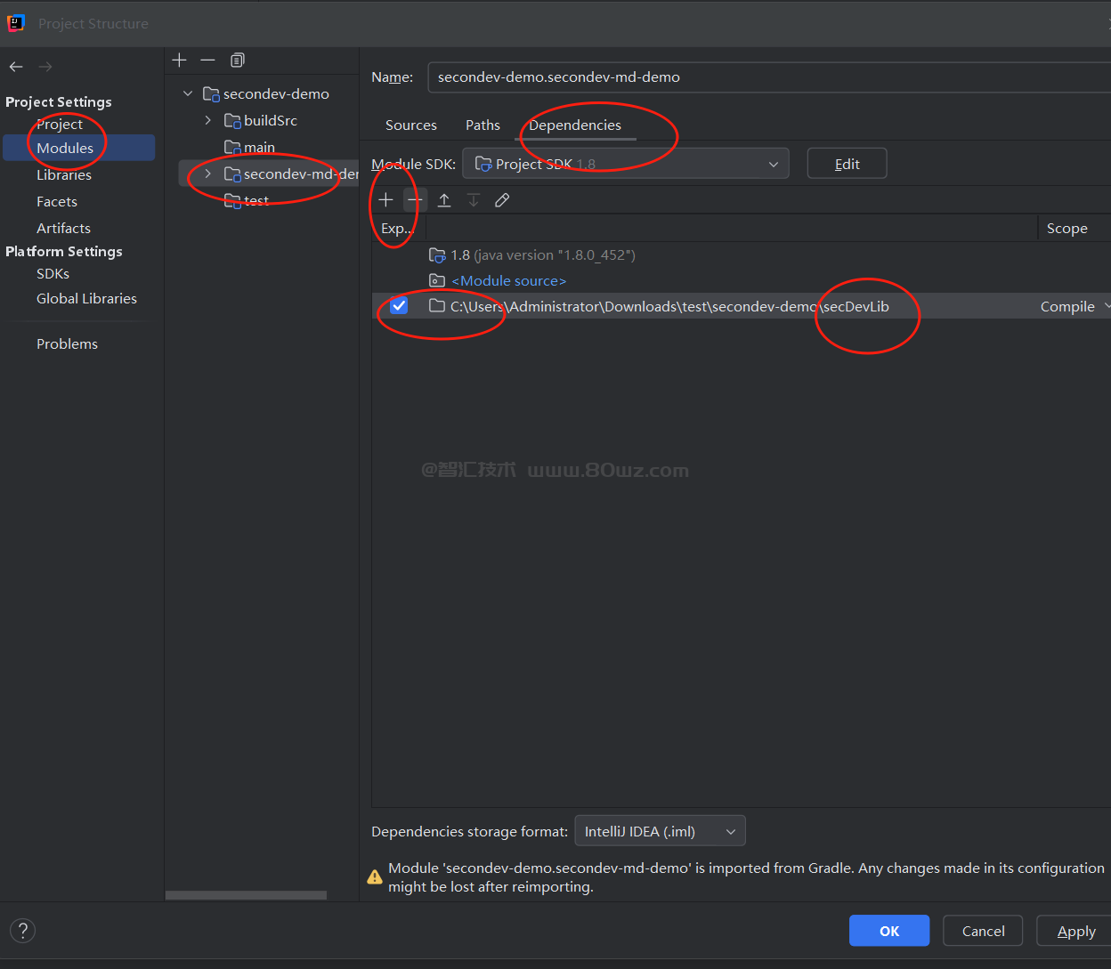The image size is (1111, 969).
Task: Open help with the question mark icon
Action: [x=23, y=931]
